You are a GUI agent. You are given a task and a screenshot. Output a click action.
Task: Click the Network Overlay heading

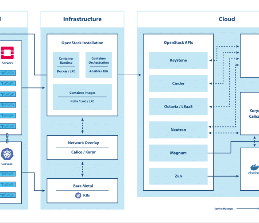[x=83, y=143]
